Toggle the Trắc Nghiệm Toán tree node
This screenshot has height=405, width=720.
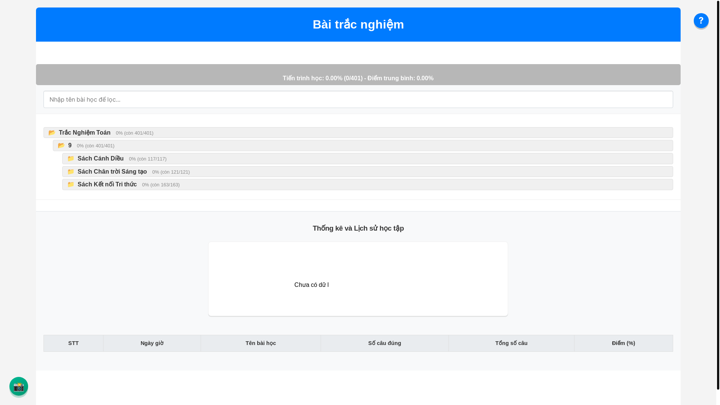(358, 132)
